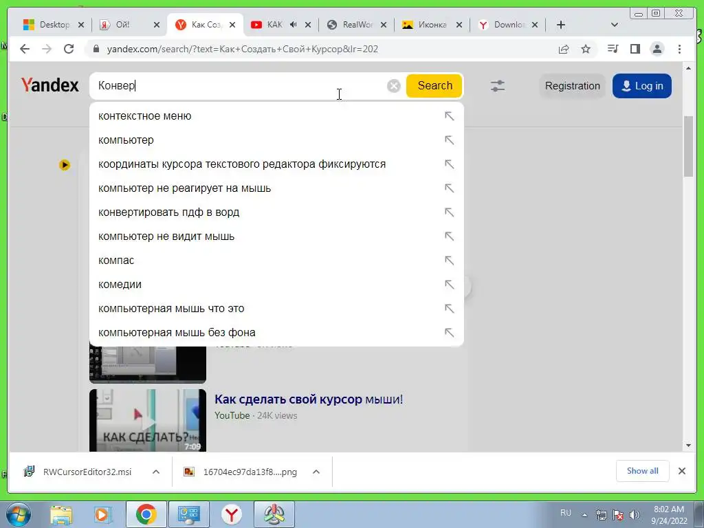The width and height of the screenshot is (704, 528).
Task: Bookmark this page with star icon
Action: pos(586,49)
